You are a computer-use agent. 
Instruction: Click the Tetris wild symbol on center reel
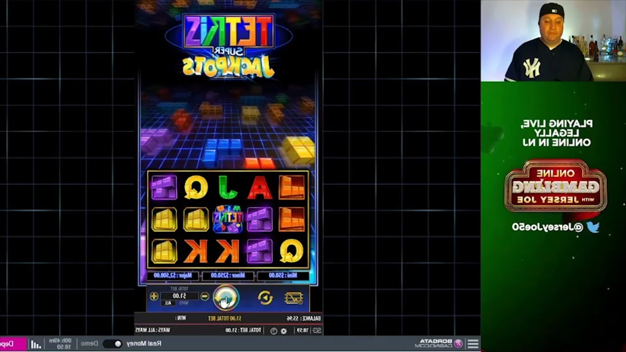coord(228,219)
